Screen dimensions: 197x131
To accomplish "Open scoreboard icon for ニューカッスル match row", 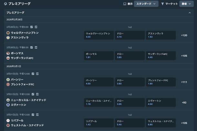I will pyautogui.click(x=37, y=94).
